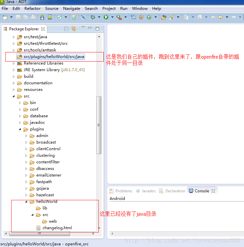
Task: Switch to the Declaration tab
Action: [172, 191]
